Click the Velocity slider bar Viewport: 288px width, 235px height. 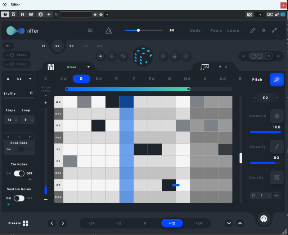tap(266, 163)
